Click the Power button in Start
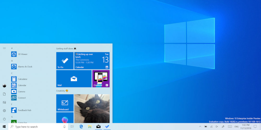The height and width of the screenshot is (130, 261). (x=4, y=119)
